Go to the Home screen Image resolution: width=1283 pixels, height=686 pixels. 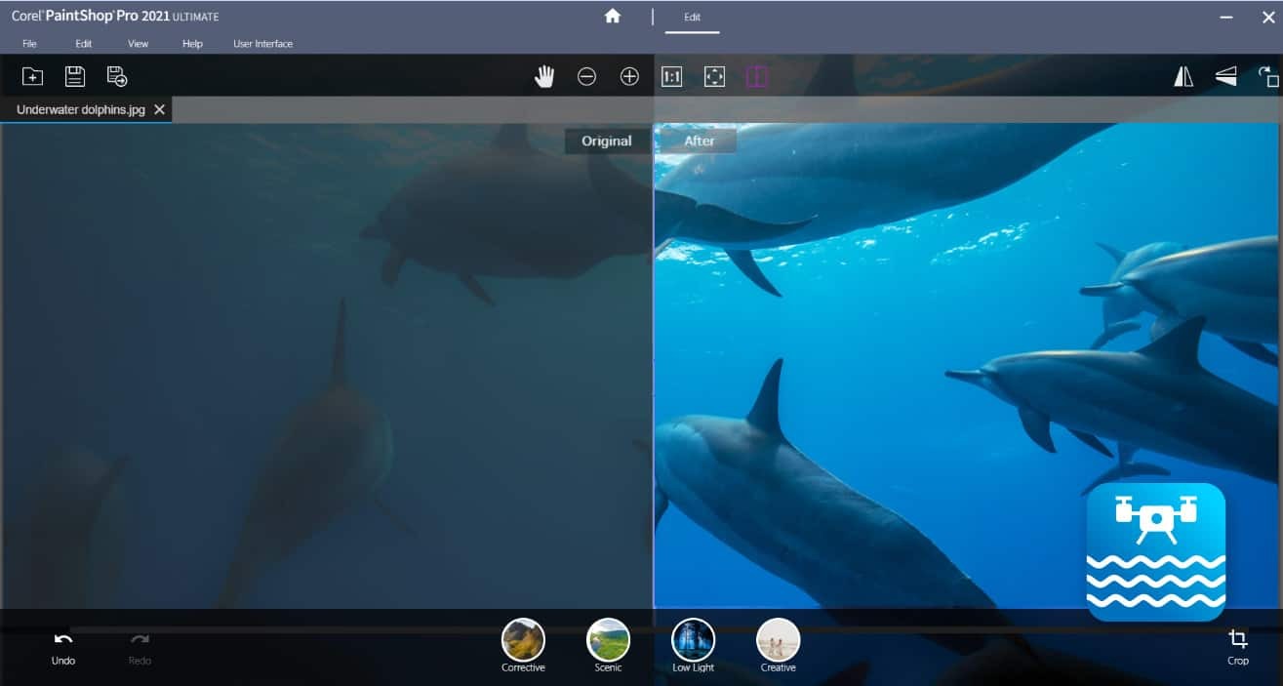613,17
